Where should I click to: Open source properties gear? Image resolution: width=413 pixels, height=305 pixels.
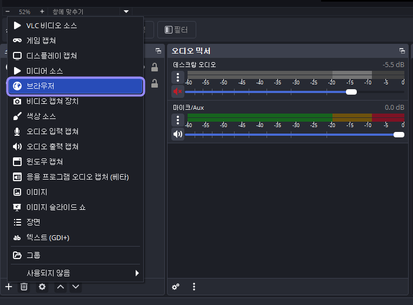[42, 287]
